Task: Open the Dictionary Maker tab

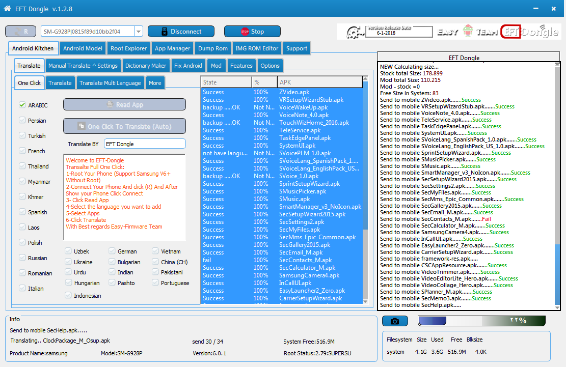Action: tap(146, 66)
